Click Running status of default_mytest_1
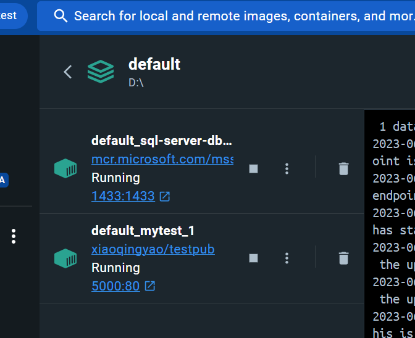415x338 pixels. (115, 268)
